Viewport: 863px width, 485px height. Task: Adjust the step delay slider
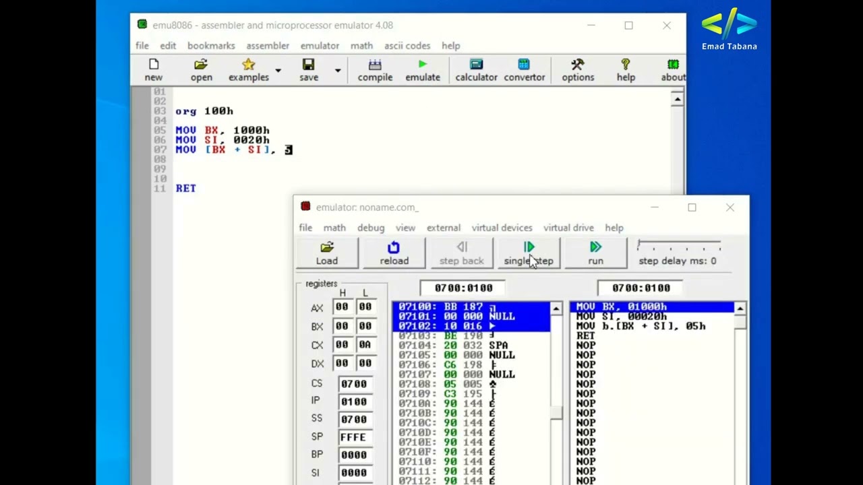(679, 246)
